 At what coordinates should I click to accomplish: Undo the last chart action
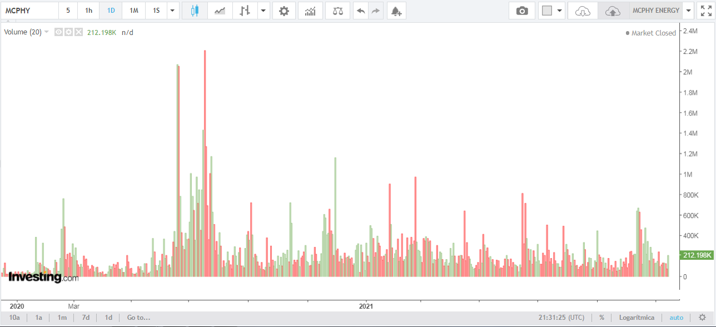(361, 11)
